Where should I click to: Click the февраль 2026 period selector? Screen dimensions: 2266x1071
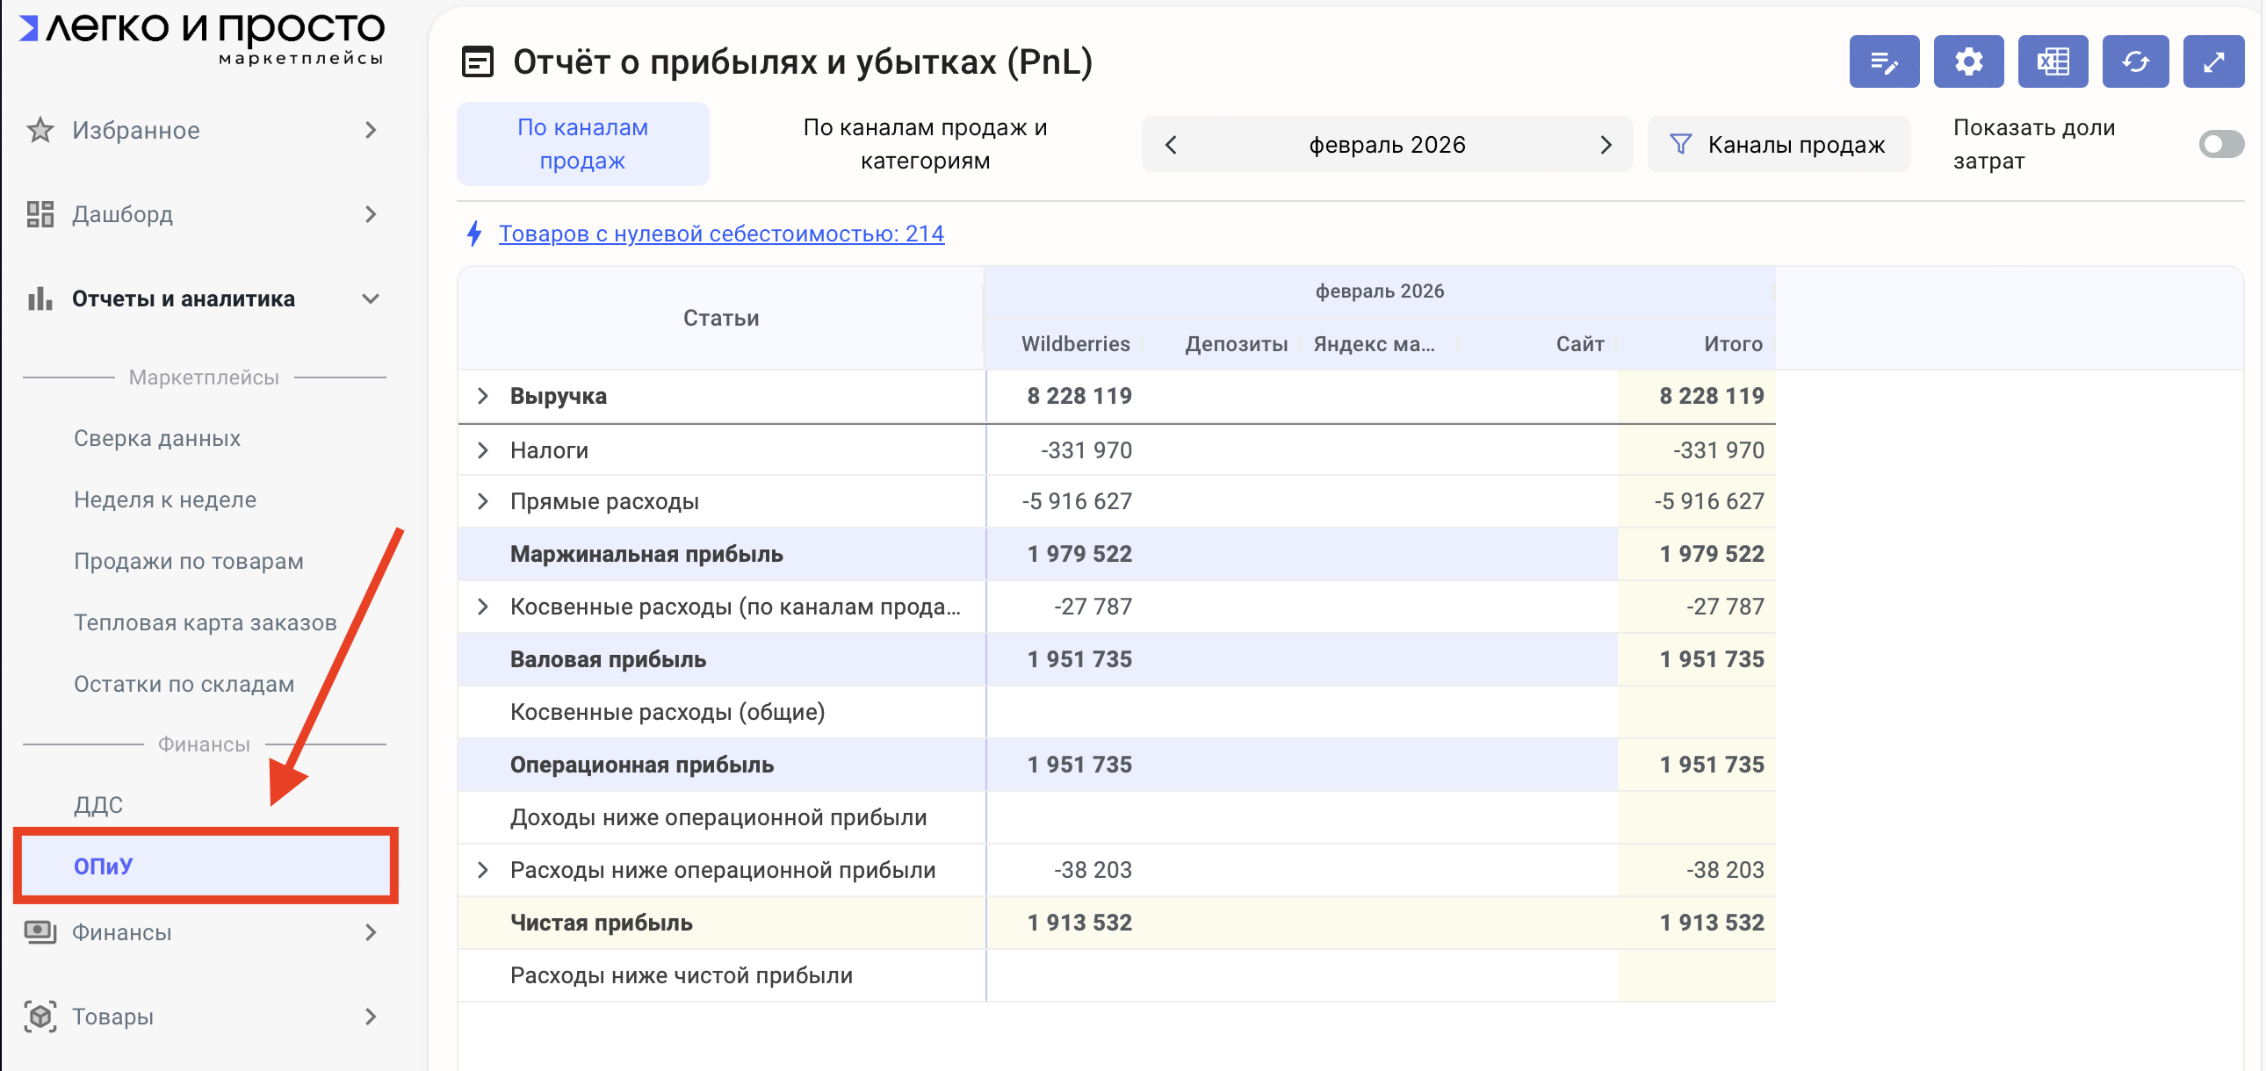point(1386,144)
